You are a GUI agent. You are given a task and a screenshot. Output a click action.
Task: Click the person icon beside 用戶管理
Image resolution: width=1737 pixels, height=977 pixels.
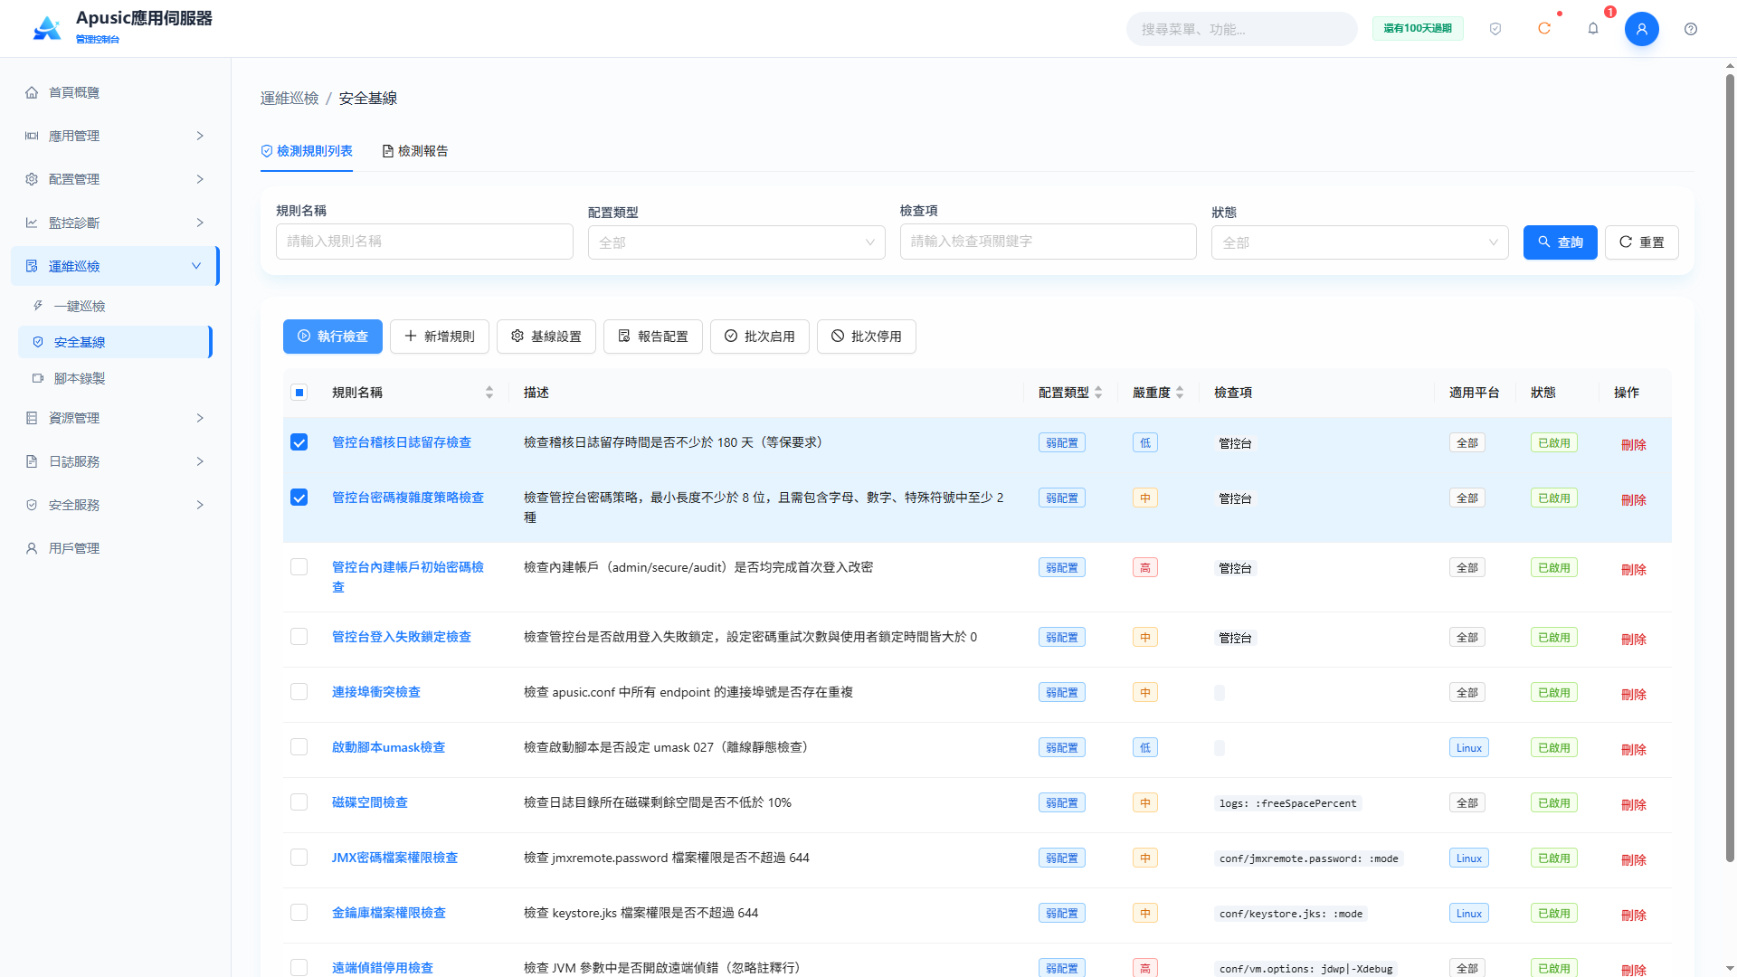[32, 548]
